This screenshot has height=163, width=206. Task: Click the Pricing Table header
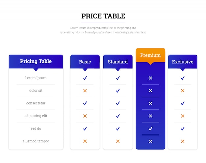36,61
